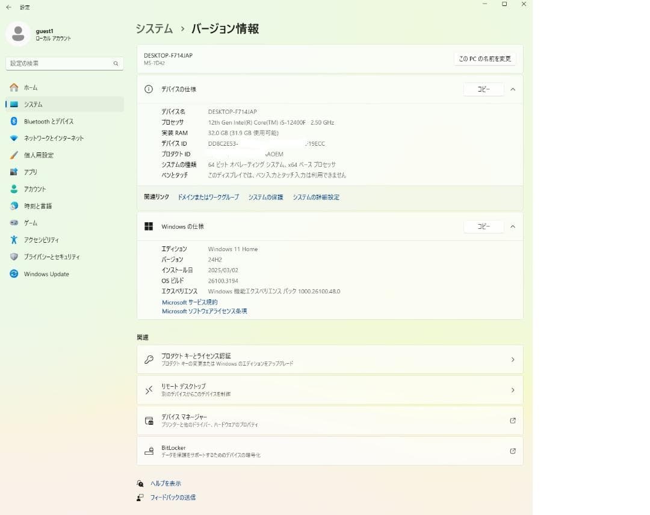Open Windows Update from the sidebar icon
Image resolution: width=650 pixels, height=515 pixels.
(x=14, y=274)
